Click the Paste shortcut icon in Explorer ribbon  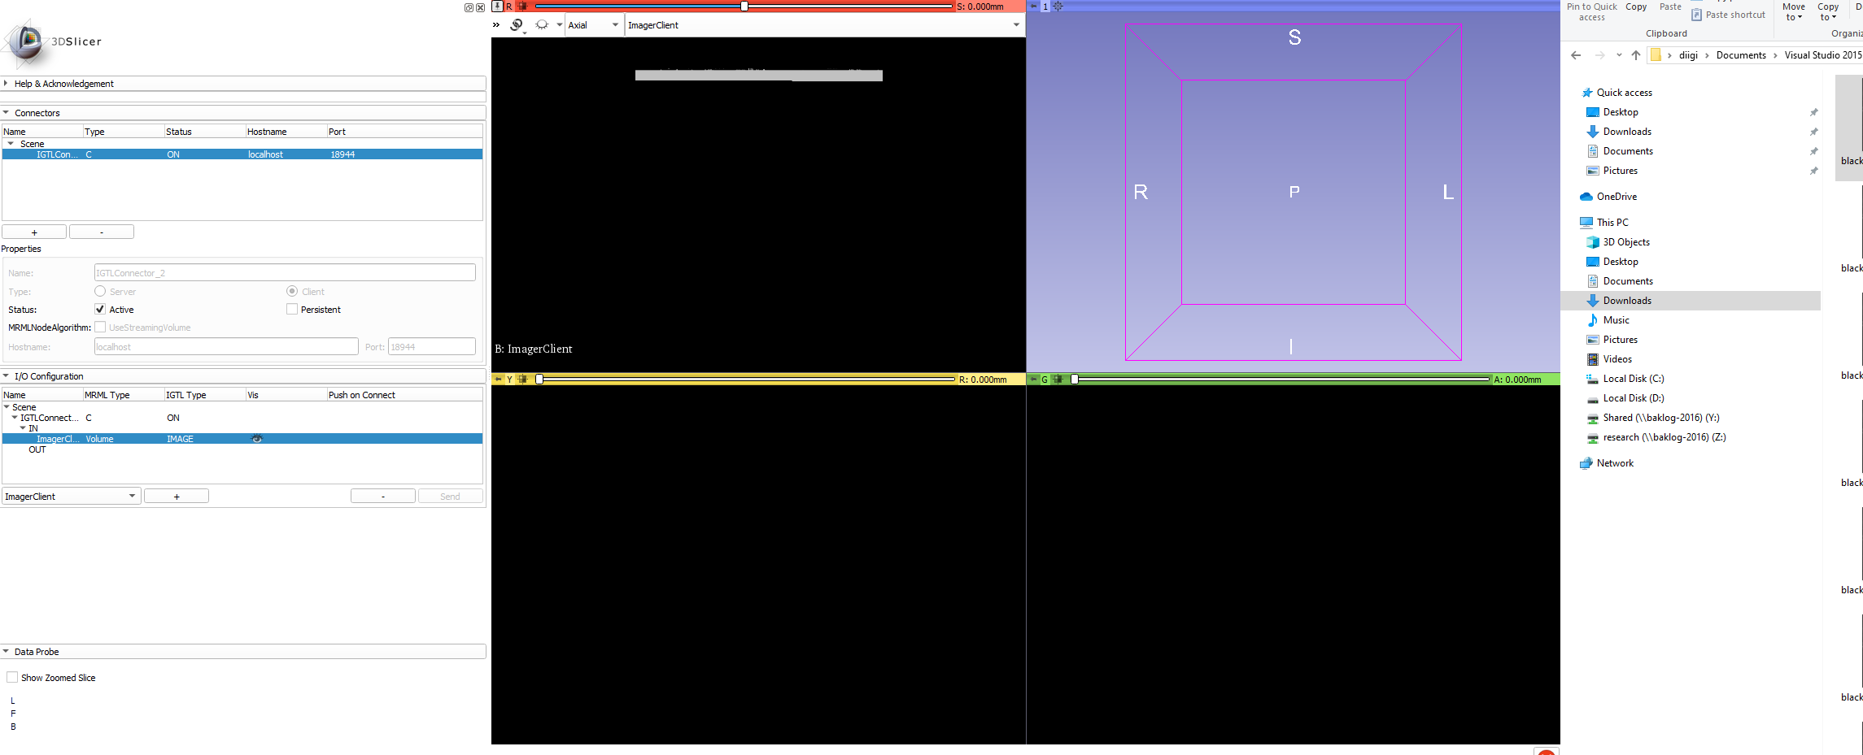(1697, 14)
